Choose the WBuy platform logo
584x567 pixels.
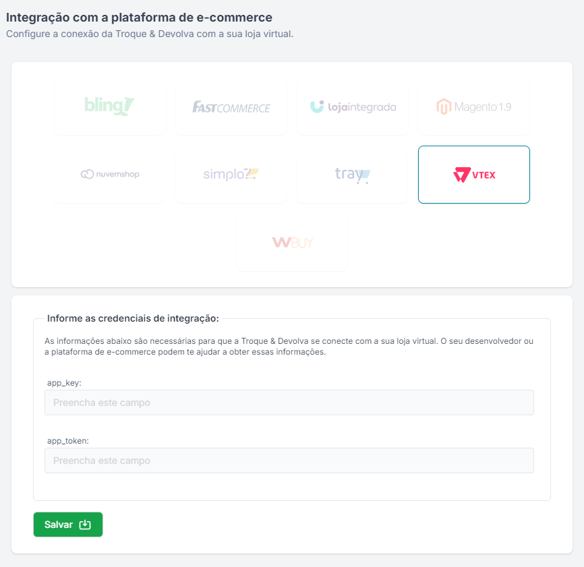tap(292, 243)
